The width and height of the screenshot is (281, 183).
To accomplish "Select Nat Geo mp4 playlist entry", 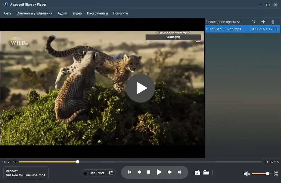I will tap(243, 29).
